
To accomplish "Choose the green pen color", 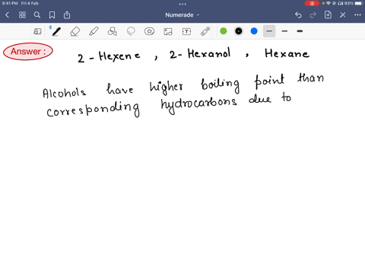I will tap(224, 31).
